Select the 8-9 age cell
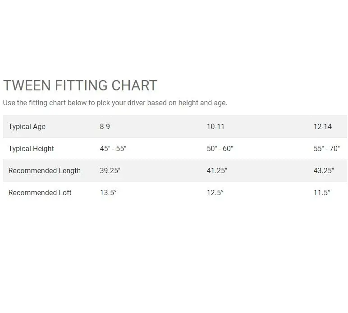This screenshot has width=348, height=313. point(105,126)
